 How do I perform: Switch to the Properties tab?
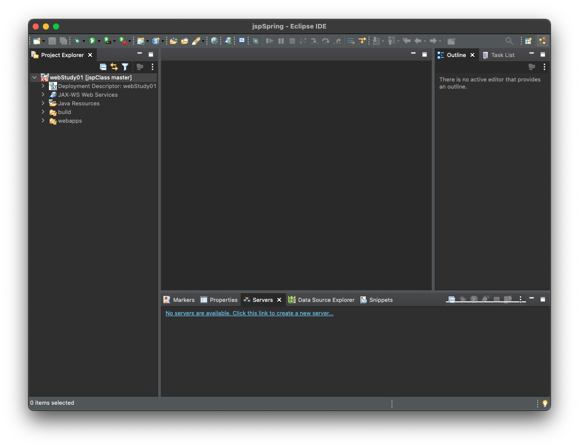tap(219, 300)
